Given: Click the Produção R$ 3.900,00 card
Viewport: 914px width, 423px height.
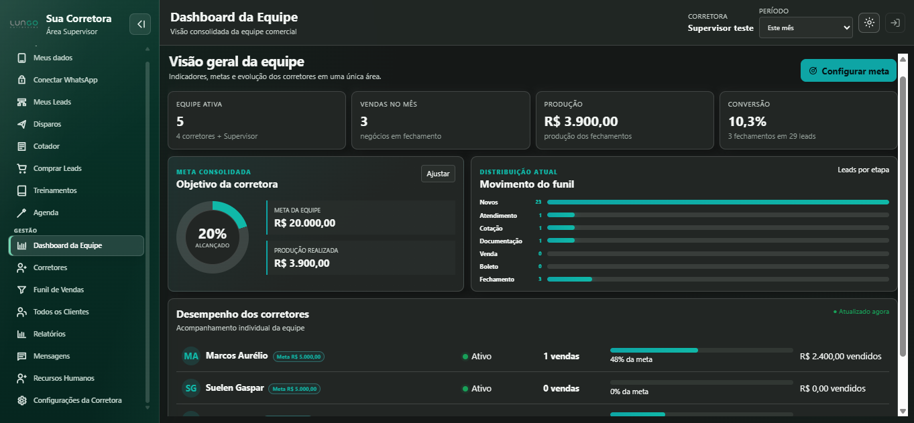Looking at the screenshot, I should point(625,120).
